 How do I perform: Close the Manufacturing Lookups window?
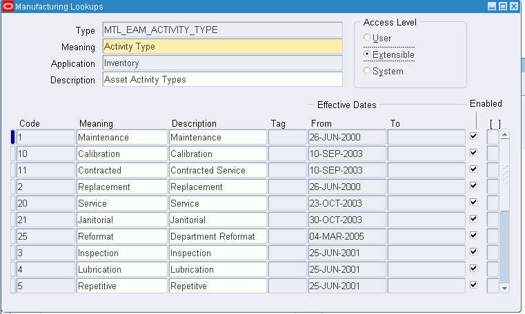click(x=514, y=6)
